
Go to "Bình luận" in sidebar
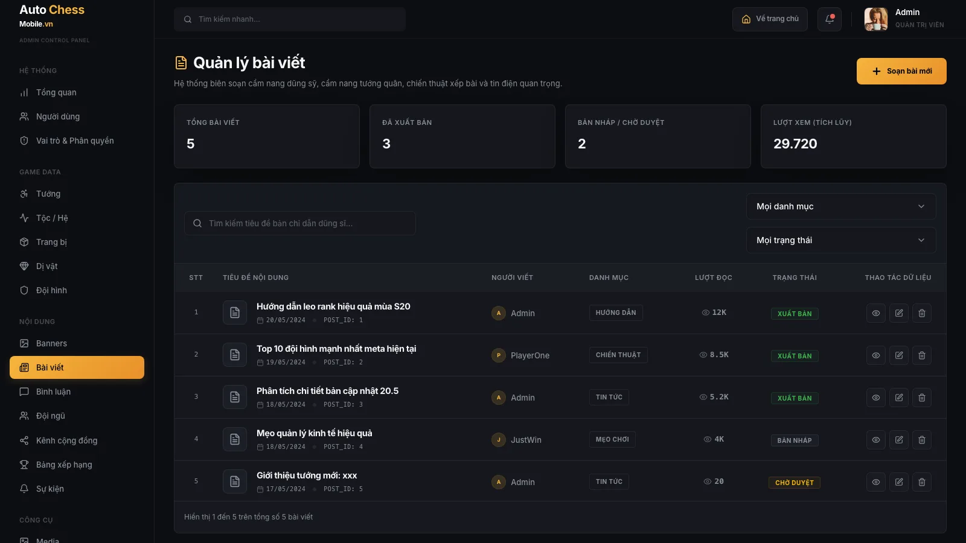click(x=77, y=392)
